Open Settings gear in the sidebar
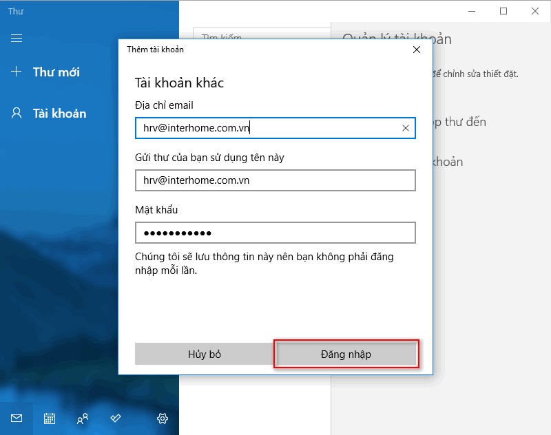 pyautogui.click(x=163, y=418)
